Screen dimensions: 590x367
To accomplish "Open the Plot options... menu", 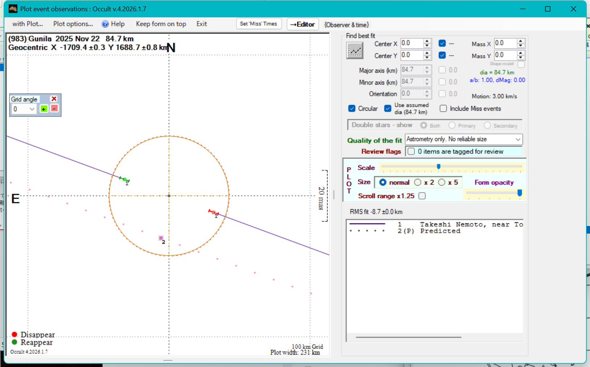I will click(73, 24).
